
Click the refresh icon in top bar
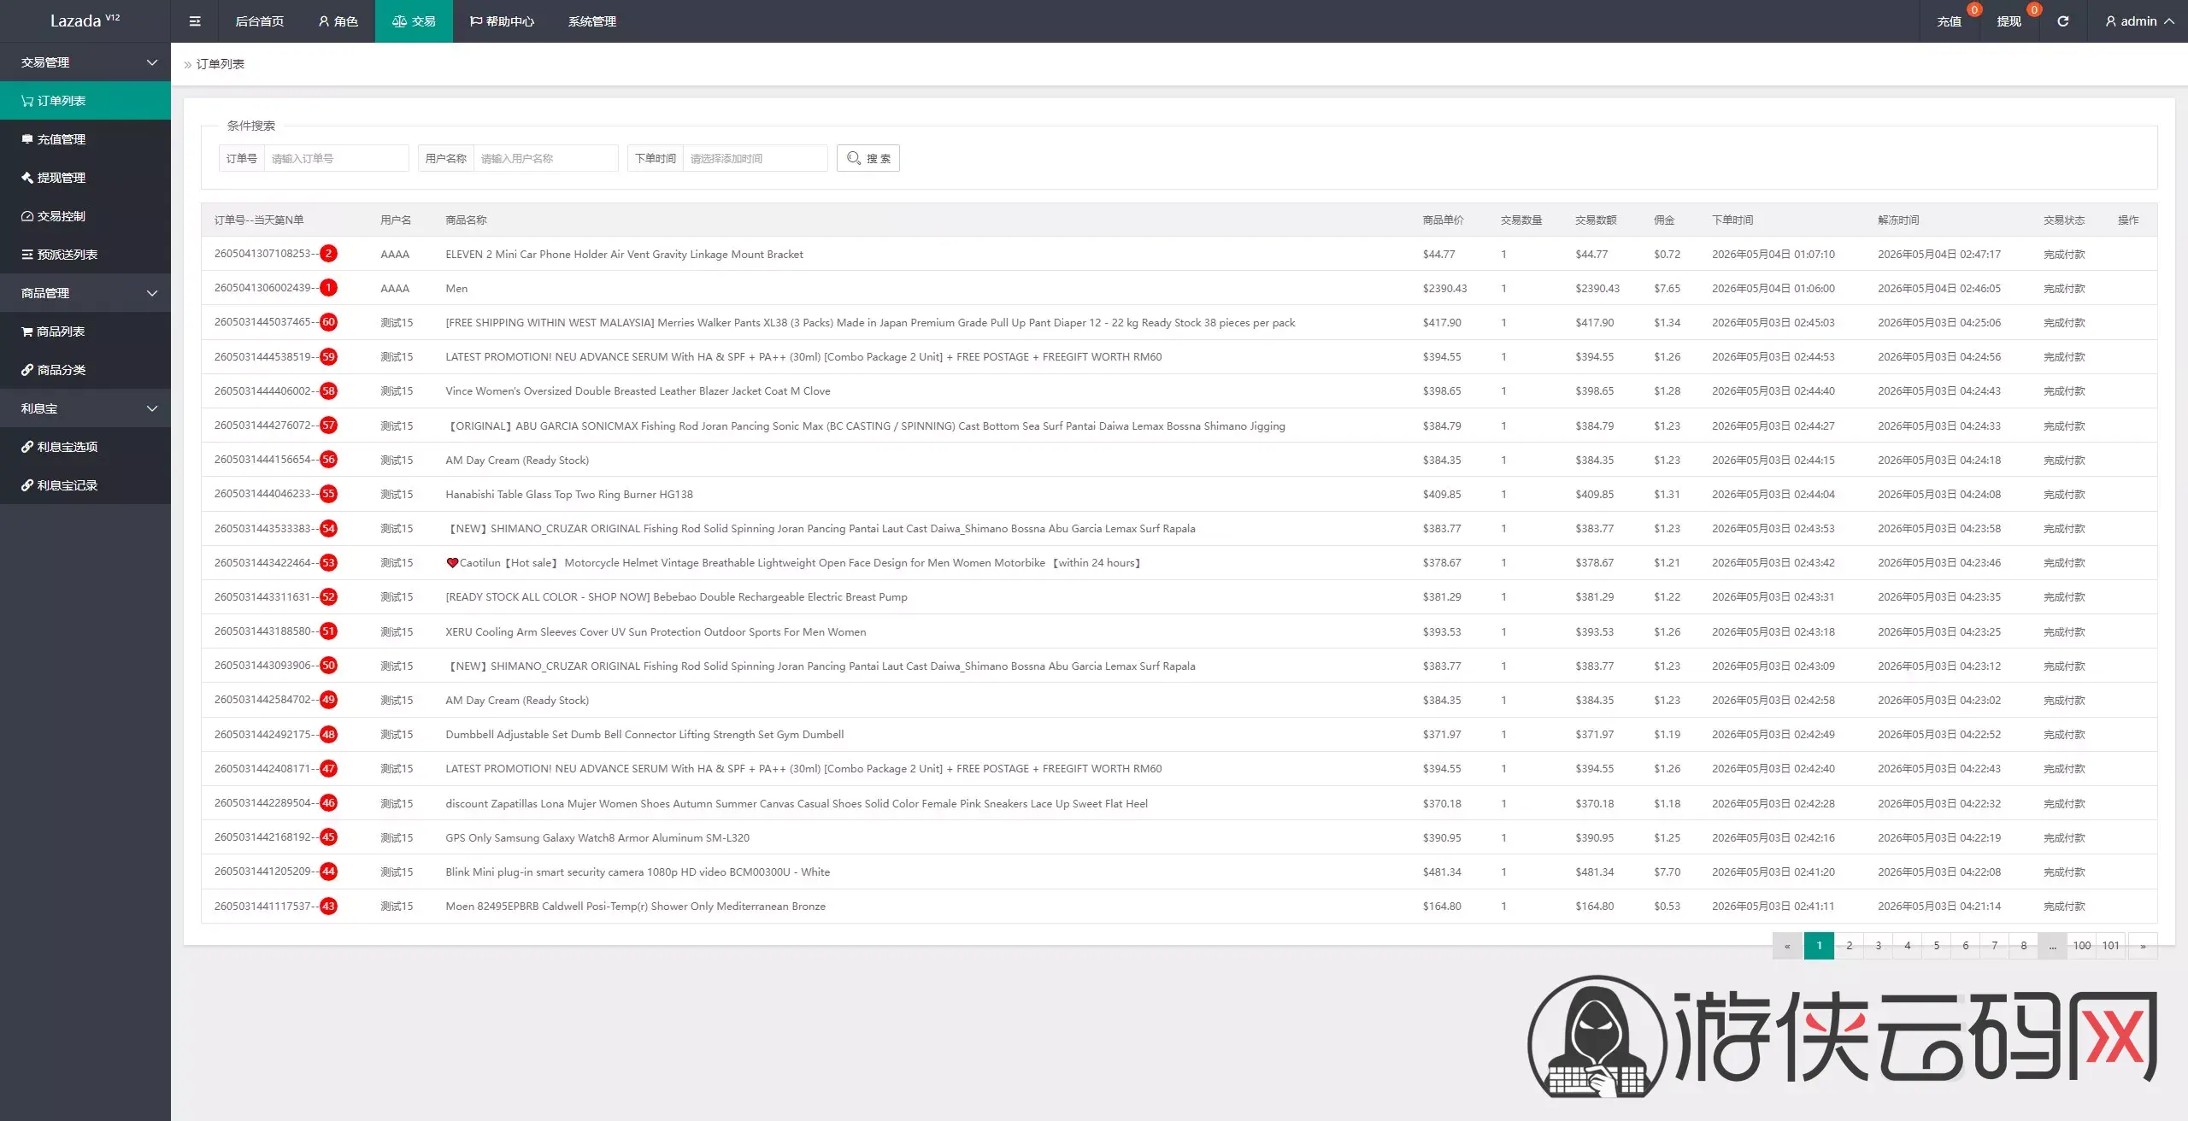coord(2062,21)
